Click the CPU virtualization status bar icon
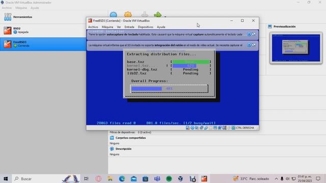This screenshot has width=326, height=183. pos(224,128)
